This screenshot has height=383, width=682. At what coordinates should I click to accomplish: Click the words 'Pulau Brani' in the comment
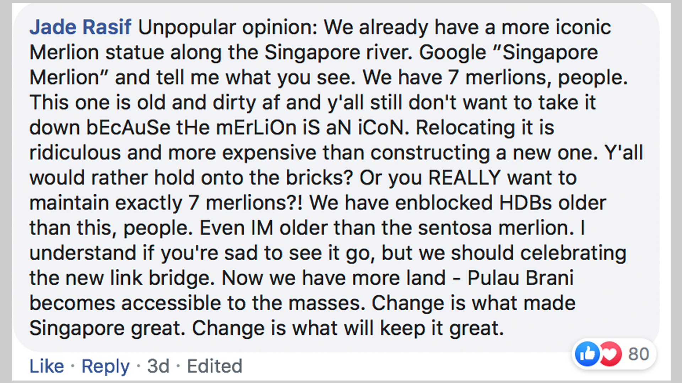pos(520,278)
